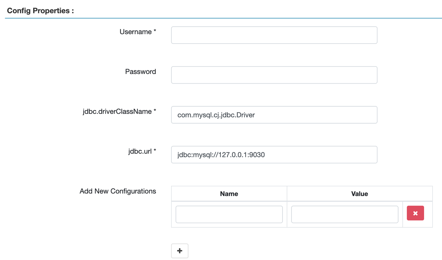Edit the jdbc.driverClassName field value

[274, 115]
